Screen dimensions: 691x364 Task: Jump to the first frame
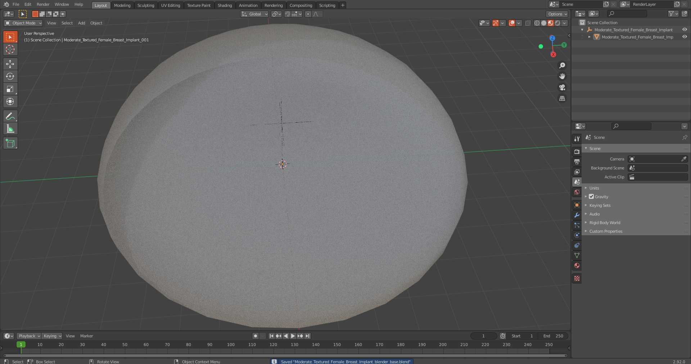click(x=271, y=336)
